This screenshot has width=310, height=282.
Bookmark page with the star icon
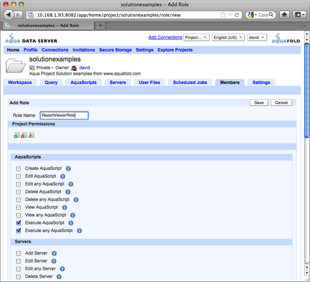(x=223, y=15)
